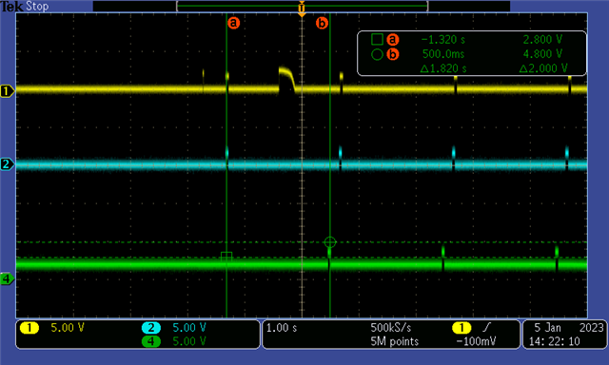The width and height of the screenshot is (609, 365).
Task: Click the orange b badge in cursor readout
Action: tap(393, 54)
